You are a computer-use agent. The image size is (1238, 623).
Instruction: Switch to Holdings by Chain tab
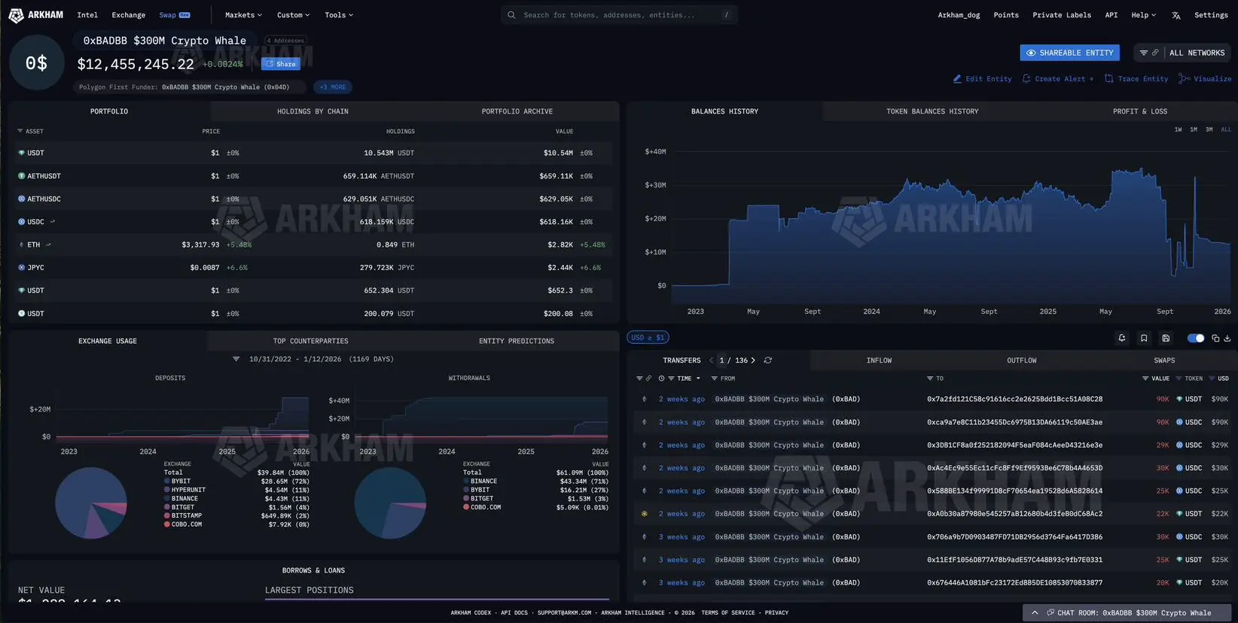(x=313, y=111)
